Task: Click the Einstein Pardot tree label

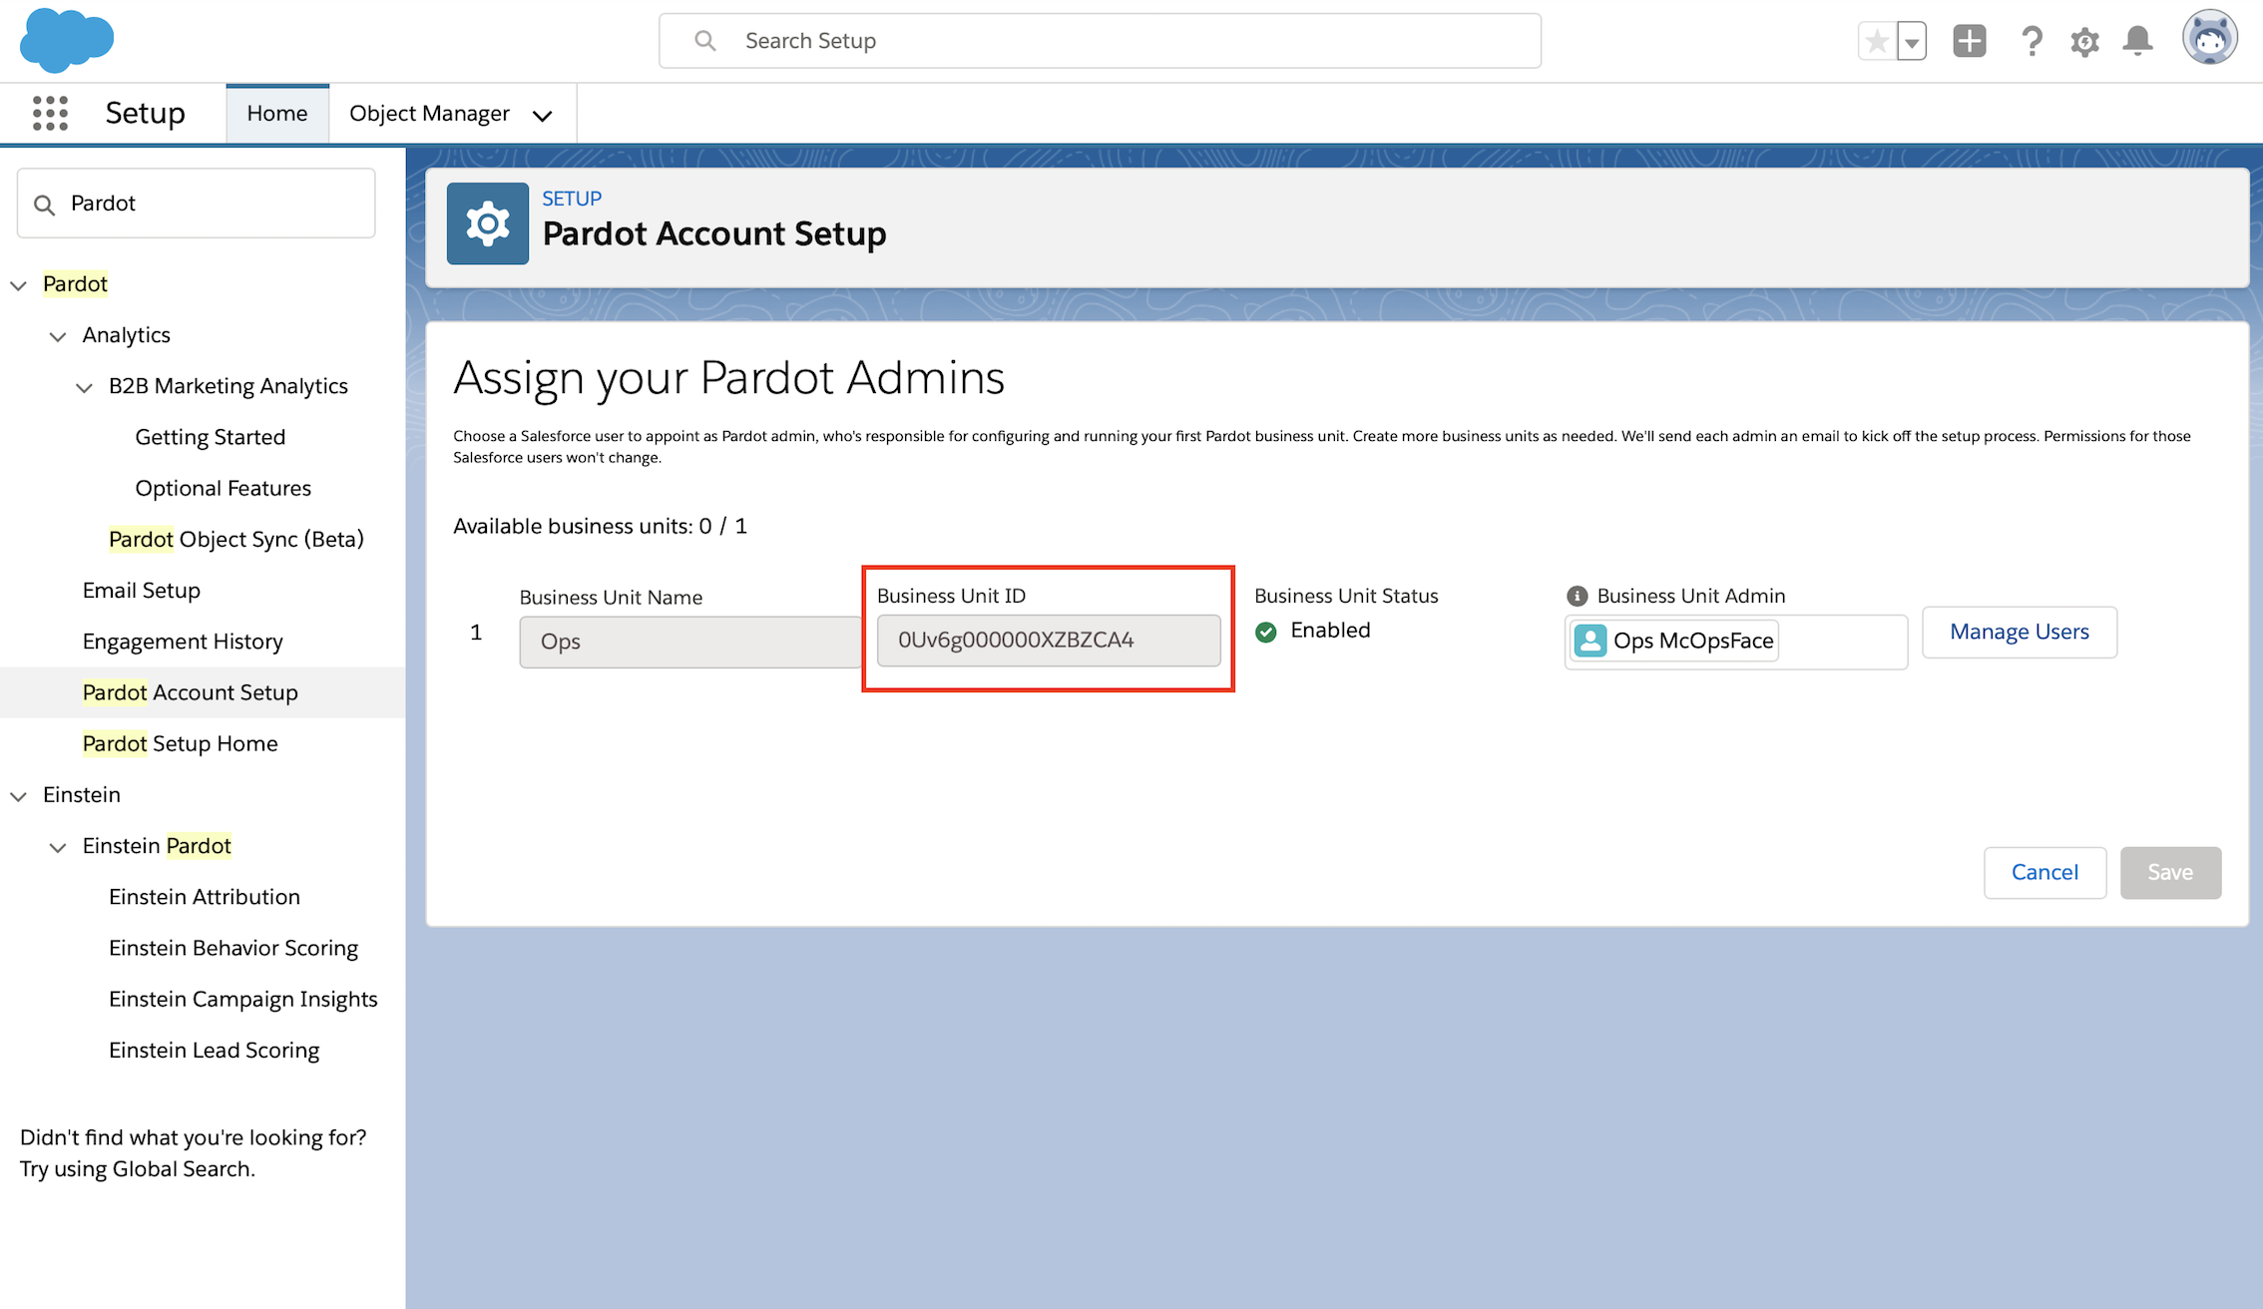Action: [157, 845]
